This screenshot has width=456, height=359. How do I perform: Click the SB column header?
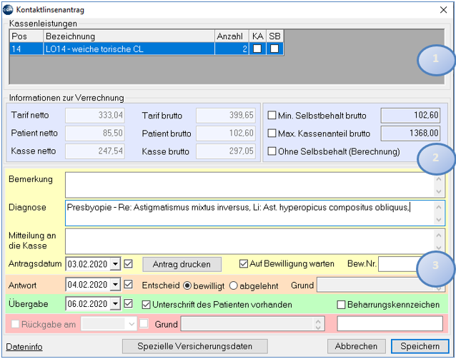pyautogui.click(x=275, y=36)
